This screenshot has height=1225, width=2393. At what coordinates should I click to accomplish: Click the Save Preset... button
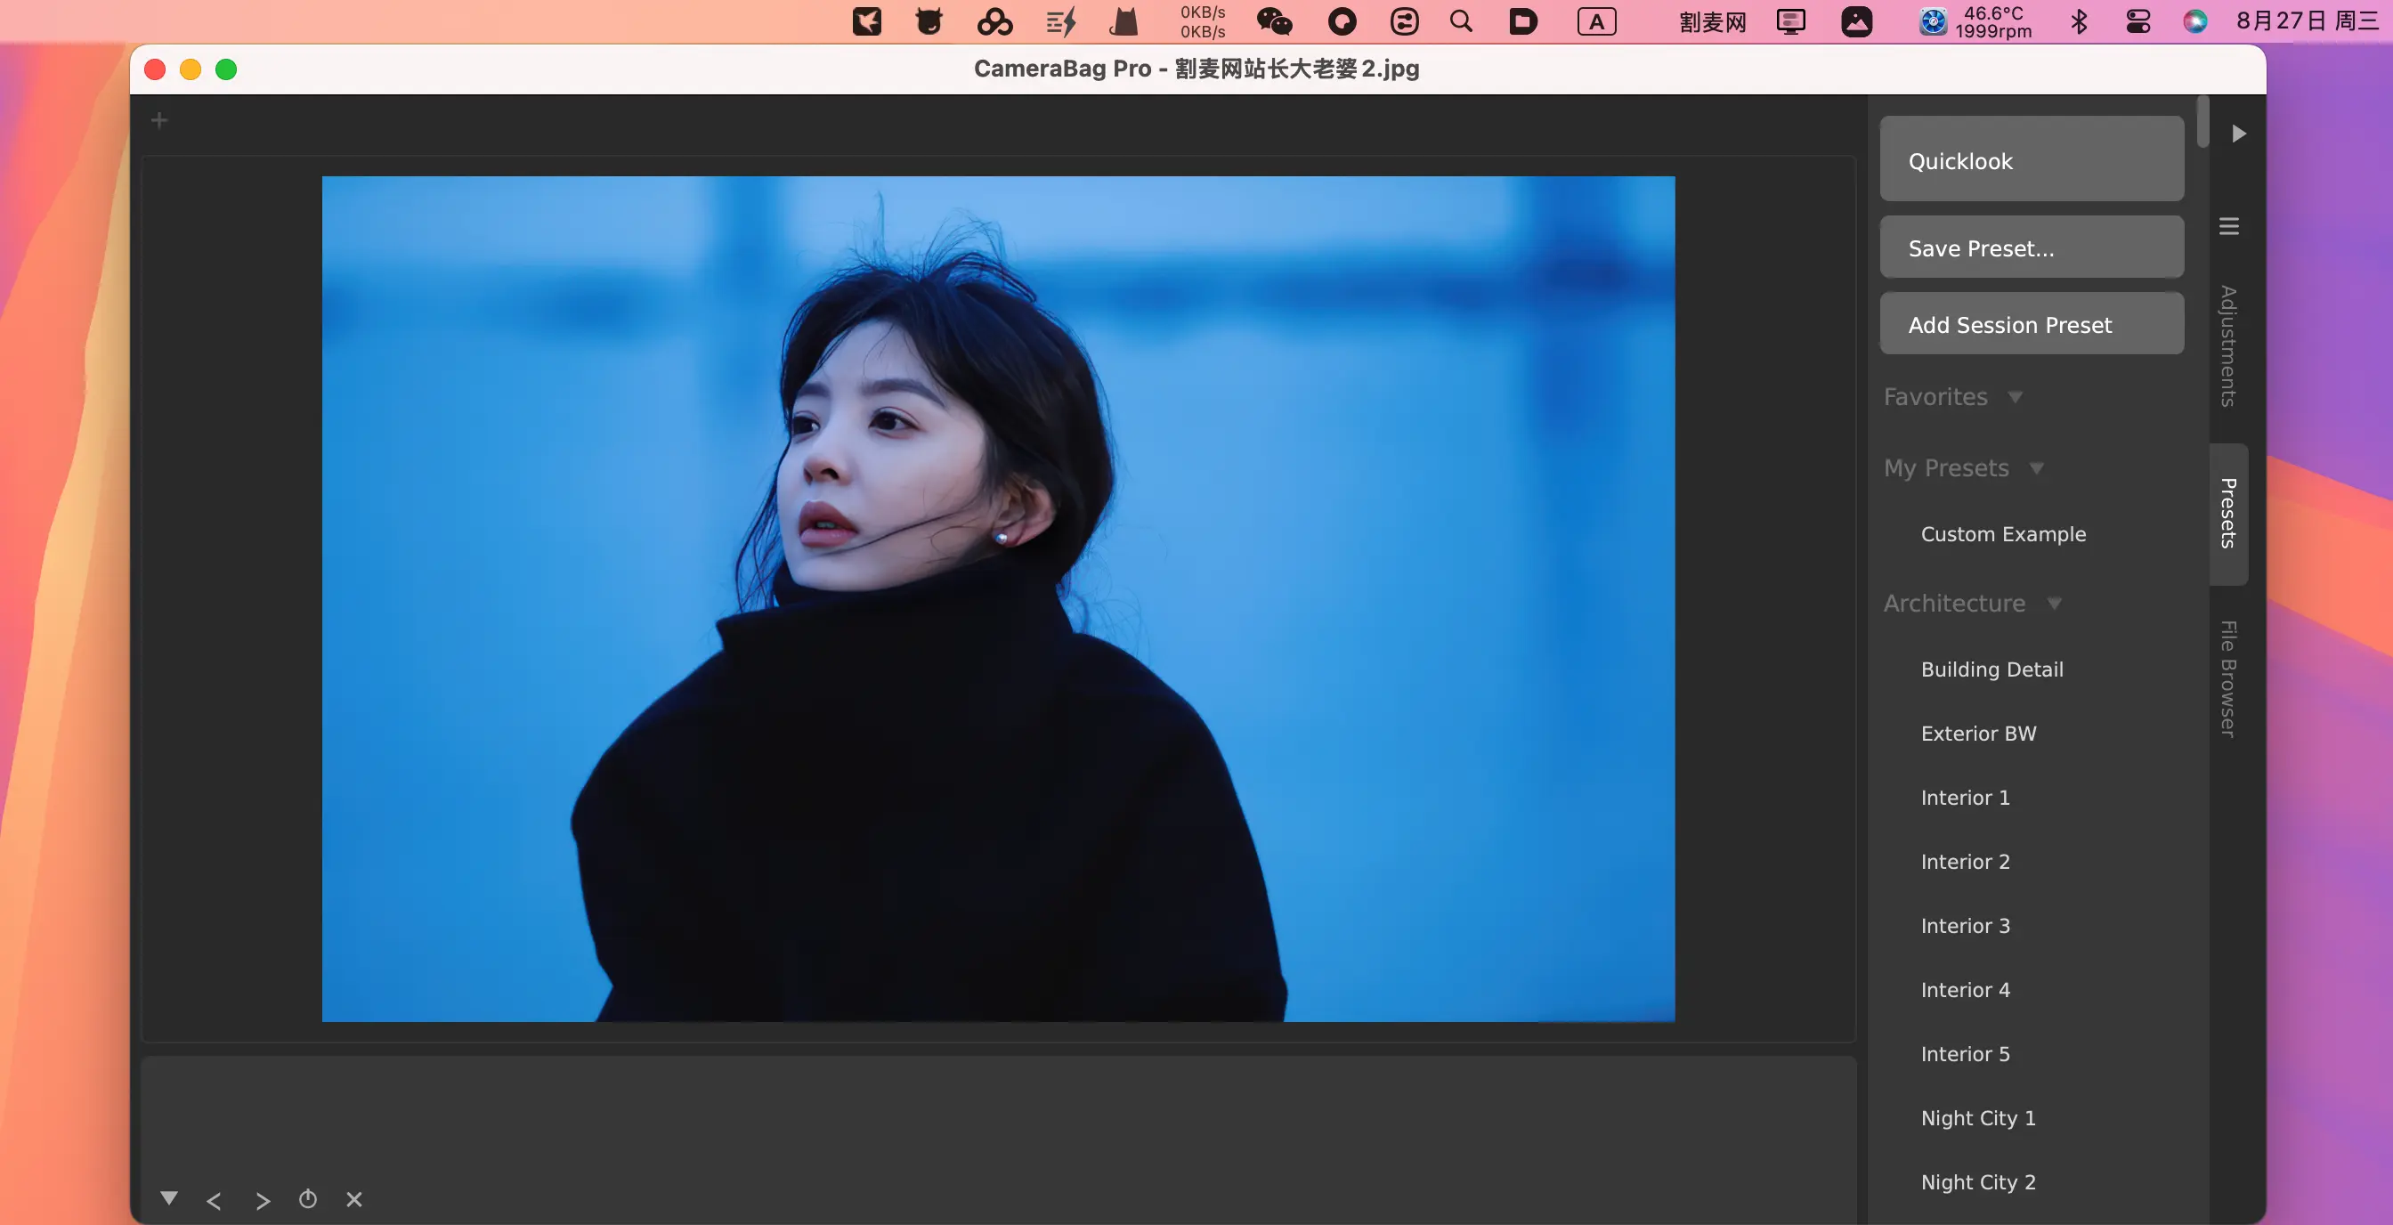(2032, 248)
